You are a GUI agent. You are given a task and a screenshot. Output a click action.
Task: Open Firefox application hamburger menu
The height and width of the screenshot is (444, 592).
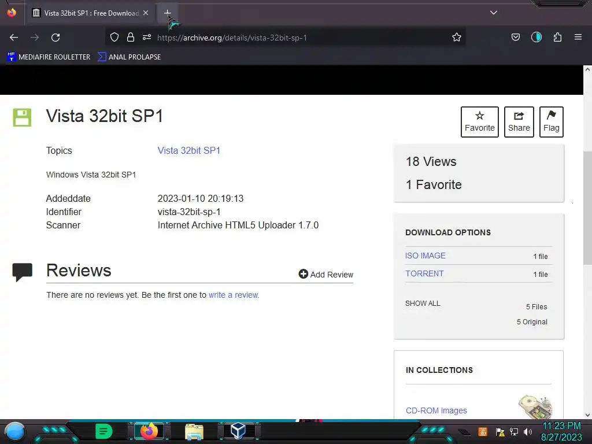(x=578, y=37)
